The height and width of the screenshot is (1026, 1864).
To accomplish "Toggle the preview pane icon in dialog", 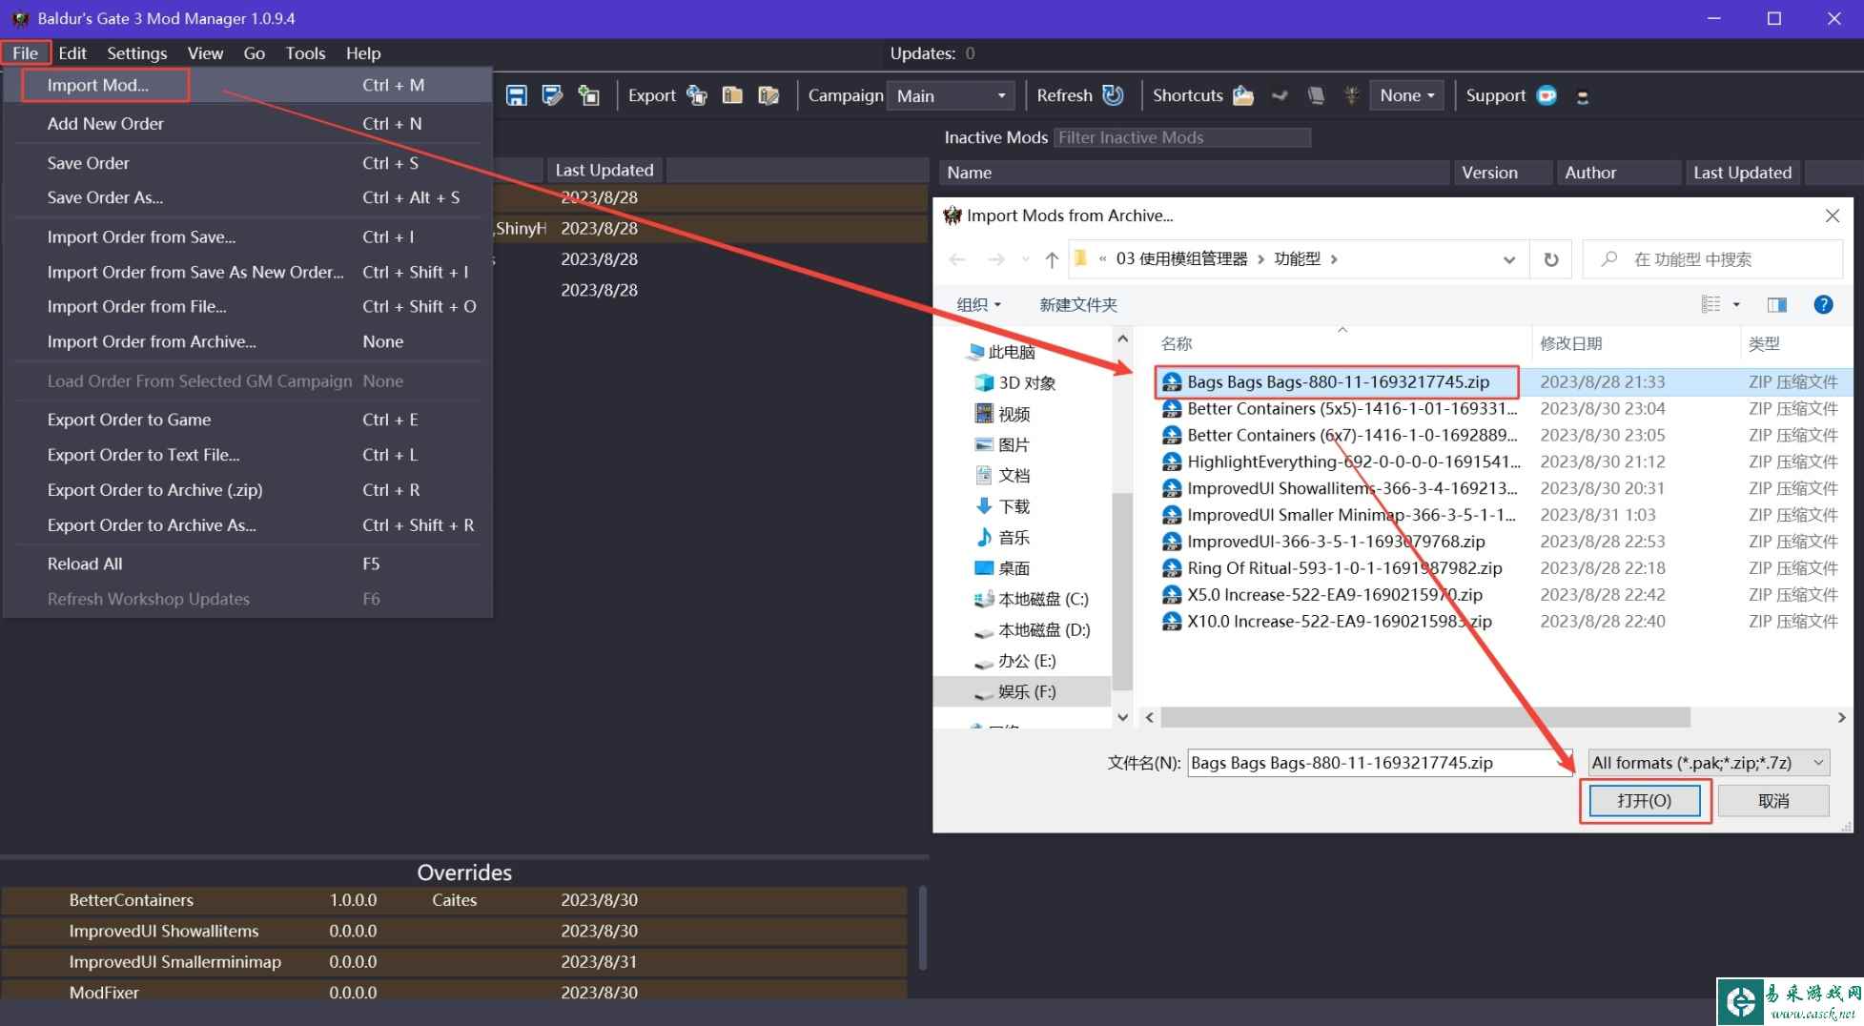I will pyautogui.click(x=1776, y=304).
